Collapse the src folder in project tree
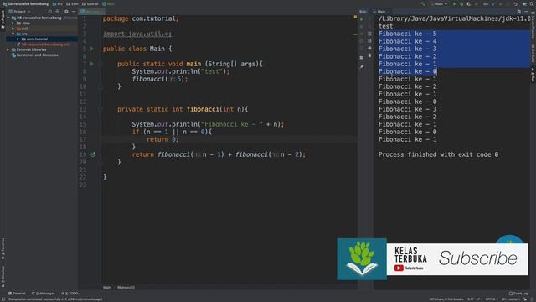The height and width of the screenshot is (302, 536). [x=13, y=34]
